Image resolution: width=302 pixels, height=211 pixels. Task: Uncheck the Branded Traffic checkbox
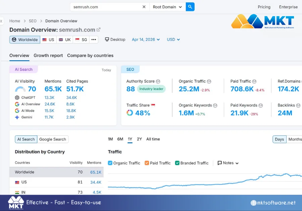[177, 163]
